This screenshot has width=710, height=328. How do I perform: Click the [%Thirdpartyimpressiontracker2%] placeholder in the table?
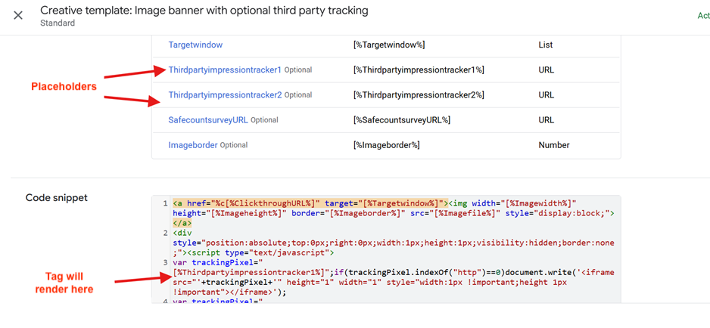click(419, 95)
